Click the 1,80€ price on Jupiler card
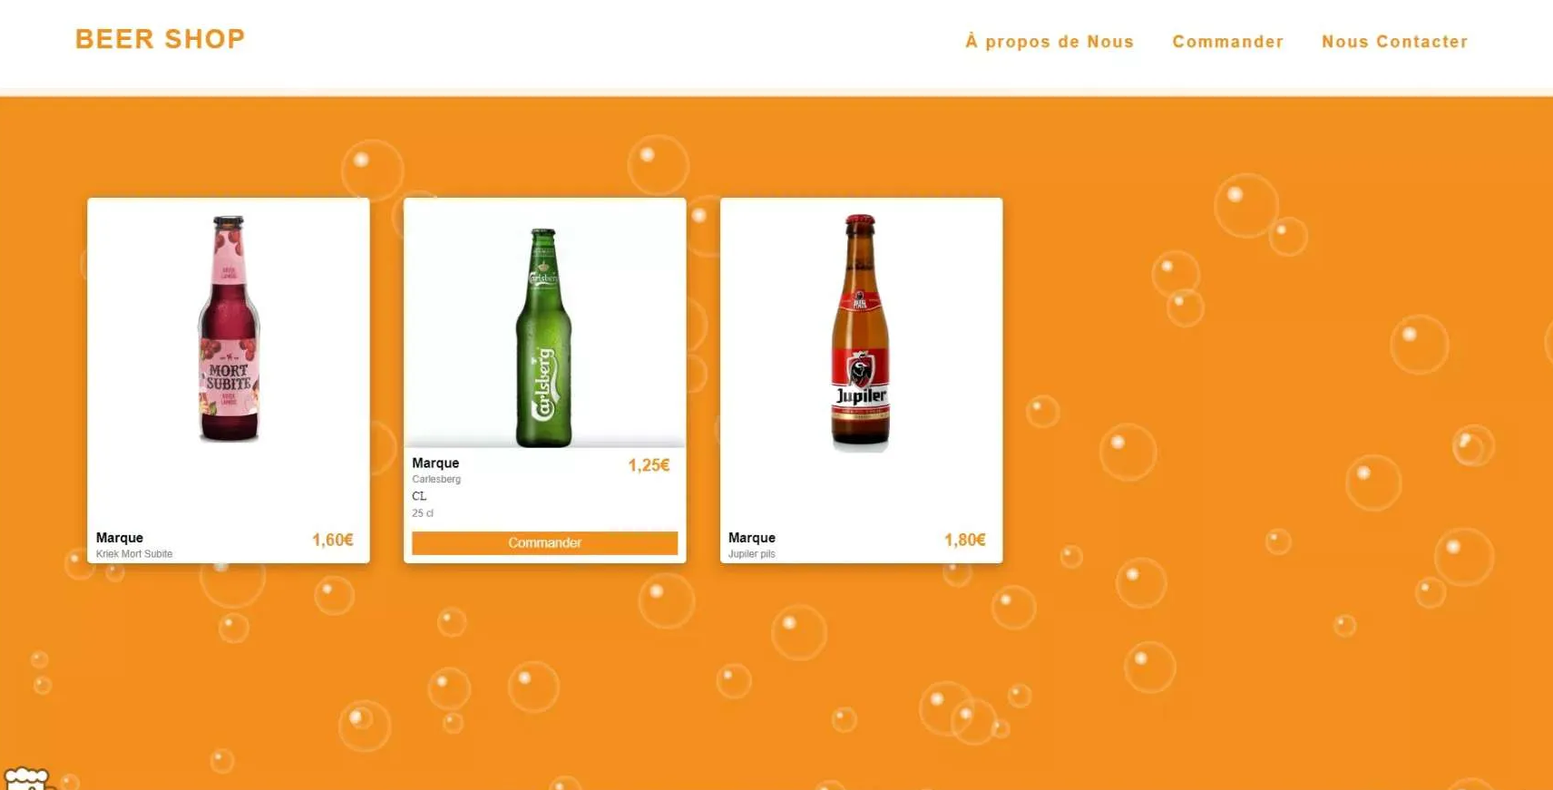This screenshot has height=790, width=1553. click(x=964, y=540)
